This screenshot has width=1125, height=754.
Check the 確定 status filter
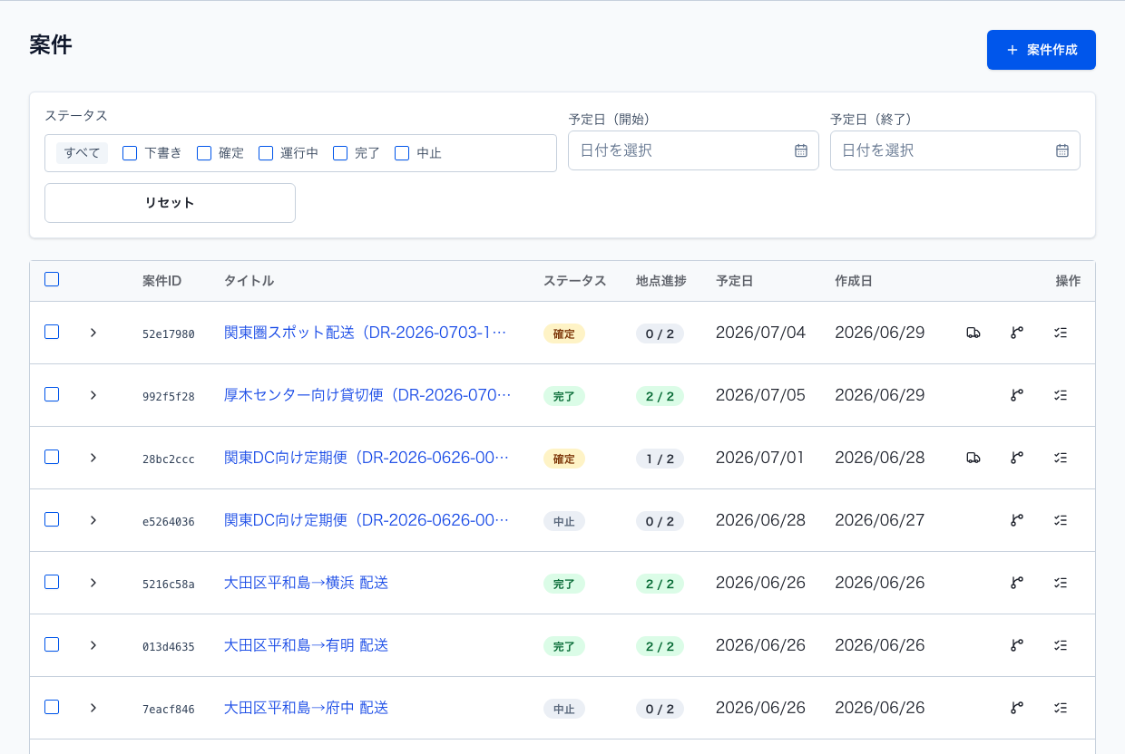coord(204,153)
